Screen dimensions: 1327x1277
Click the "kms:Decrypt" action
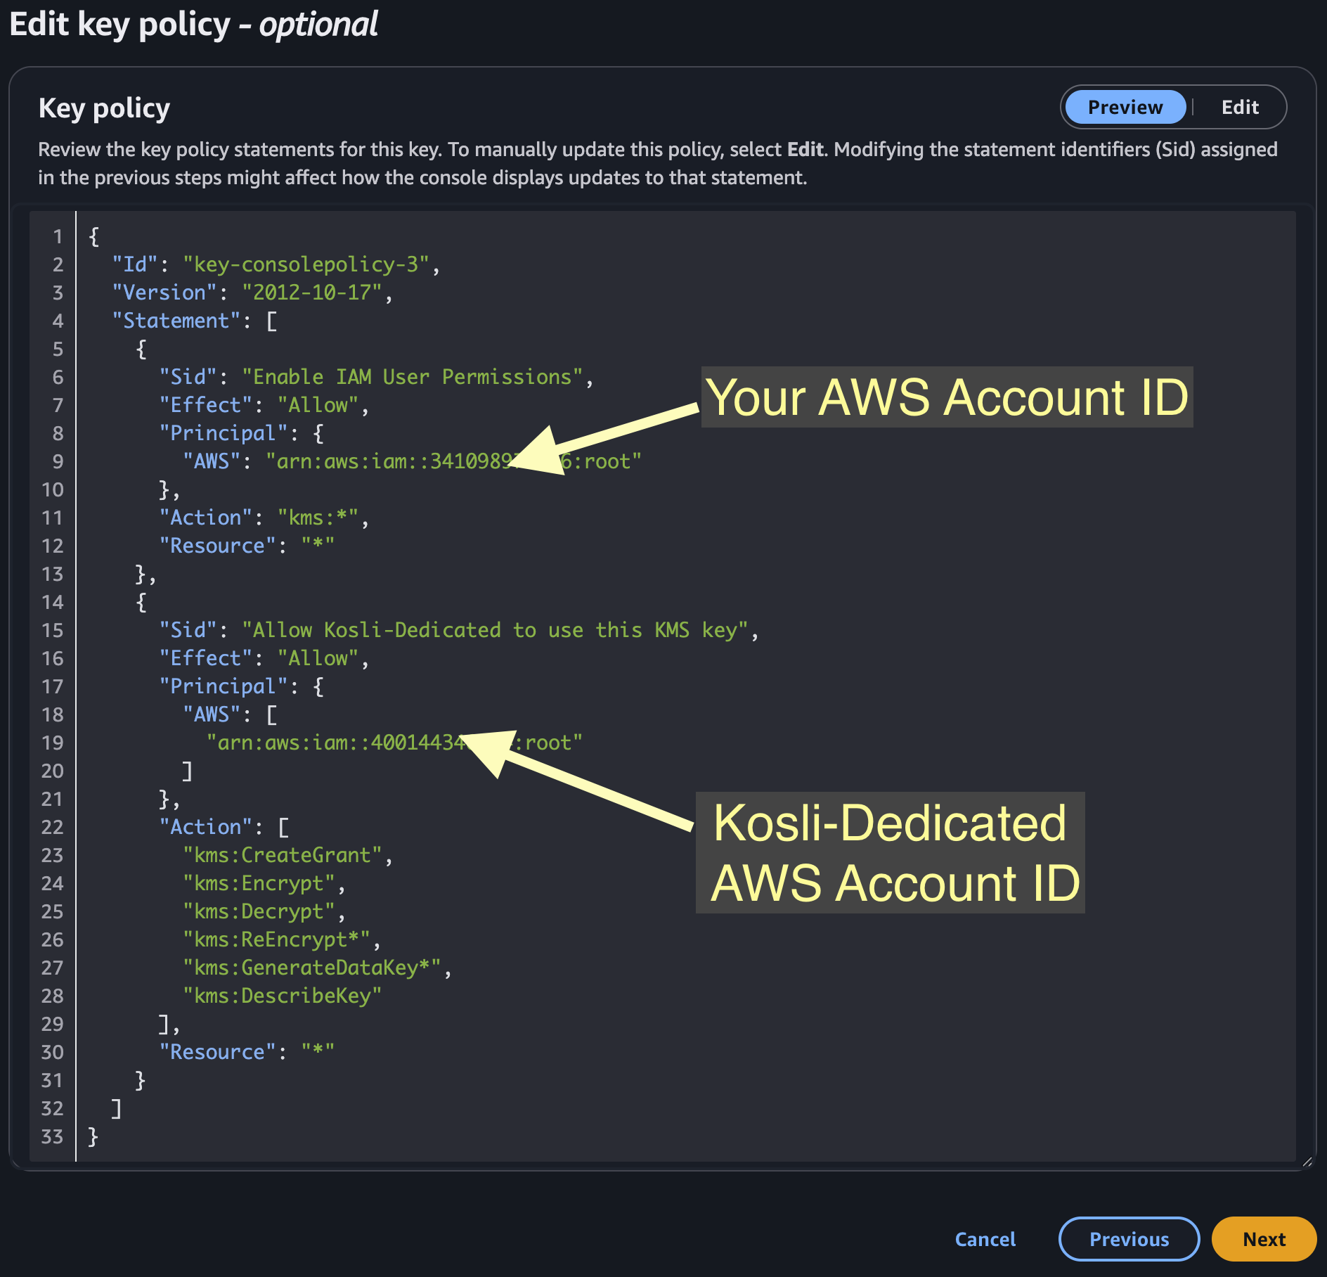point(259,911)
